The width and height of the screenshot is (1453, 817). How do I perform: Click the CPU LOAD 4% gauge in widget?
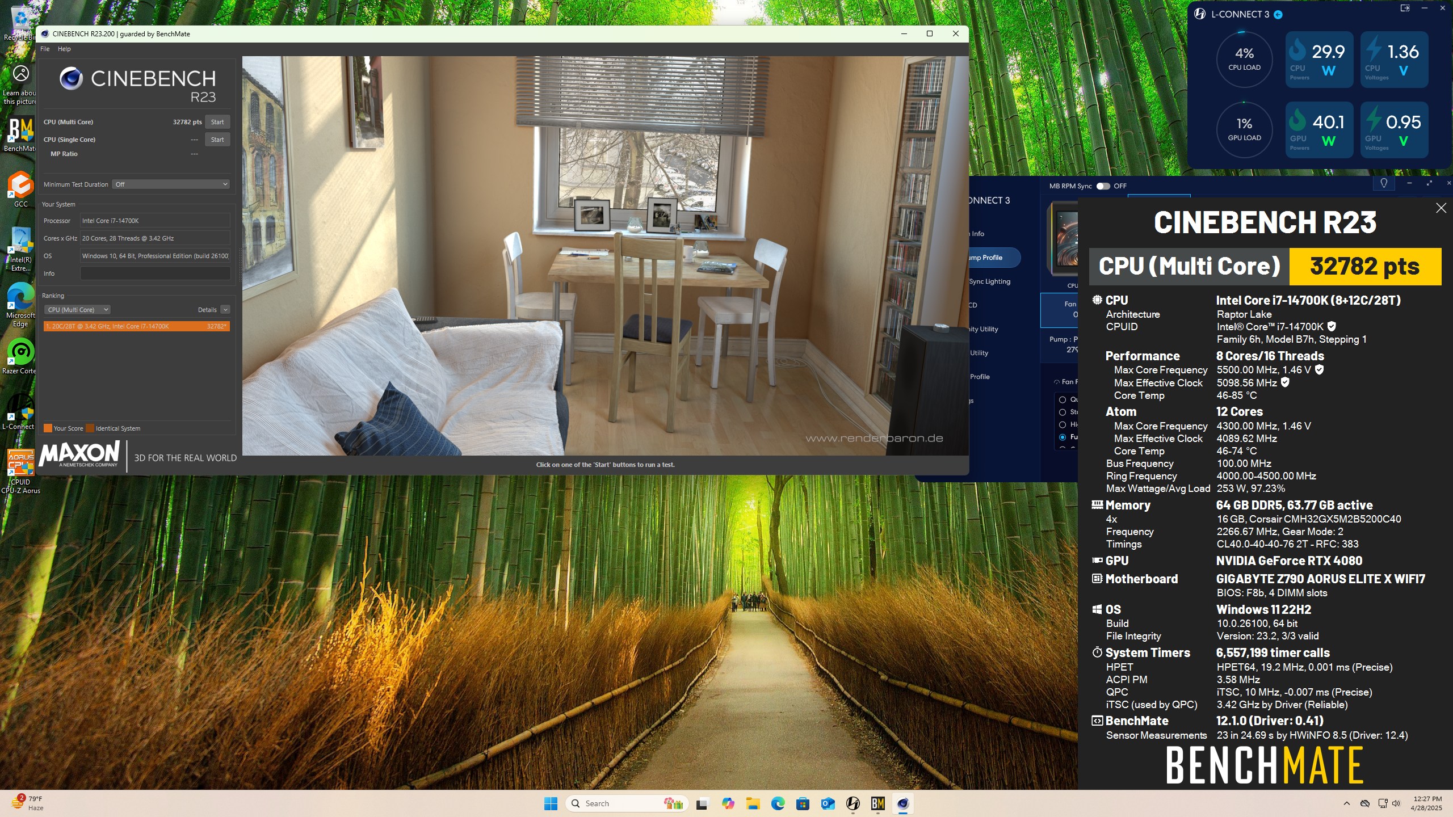[x=1244, y=59]
